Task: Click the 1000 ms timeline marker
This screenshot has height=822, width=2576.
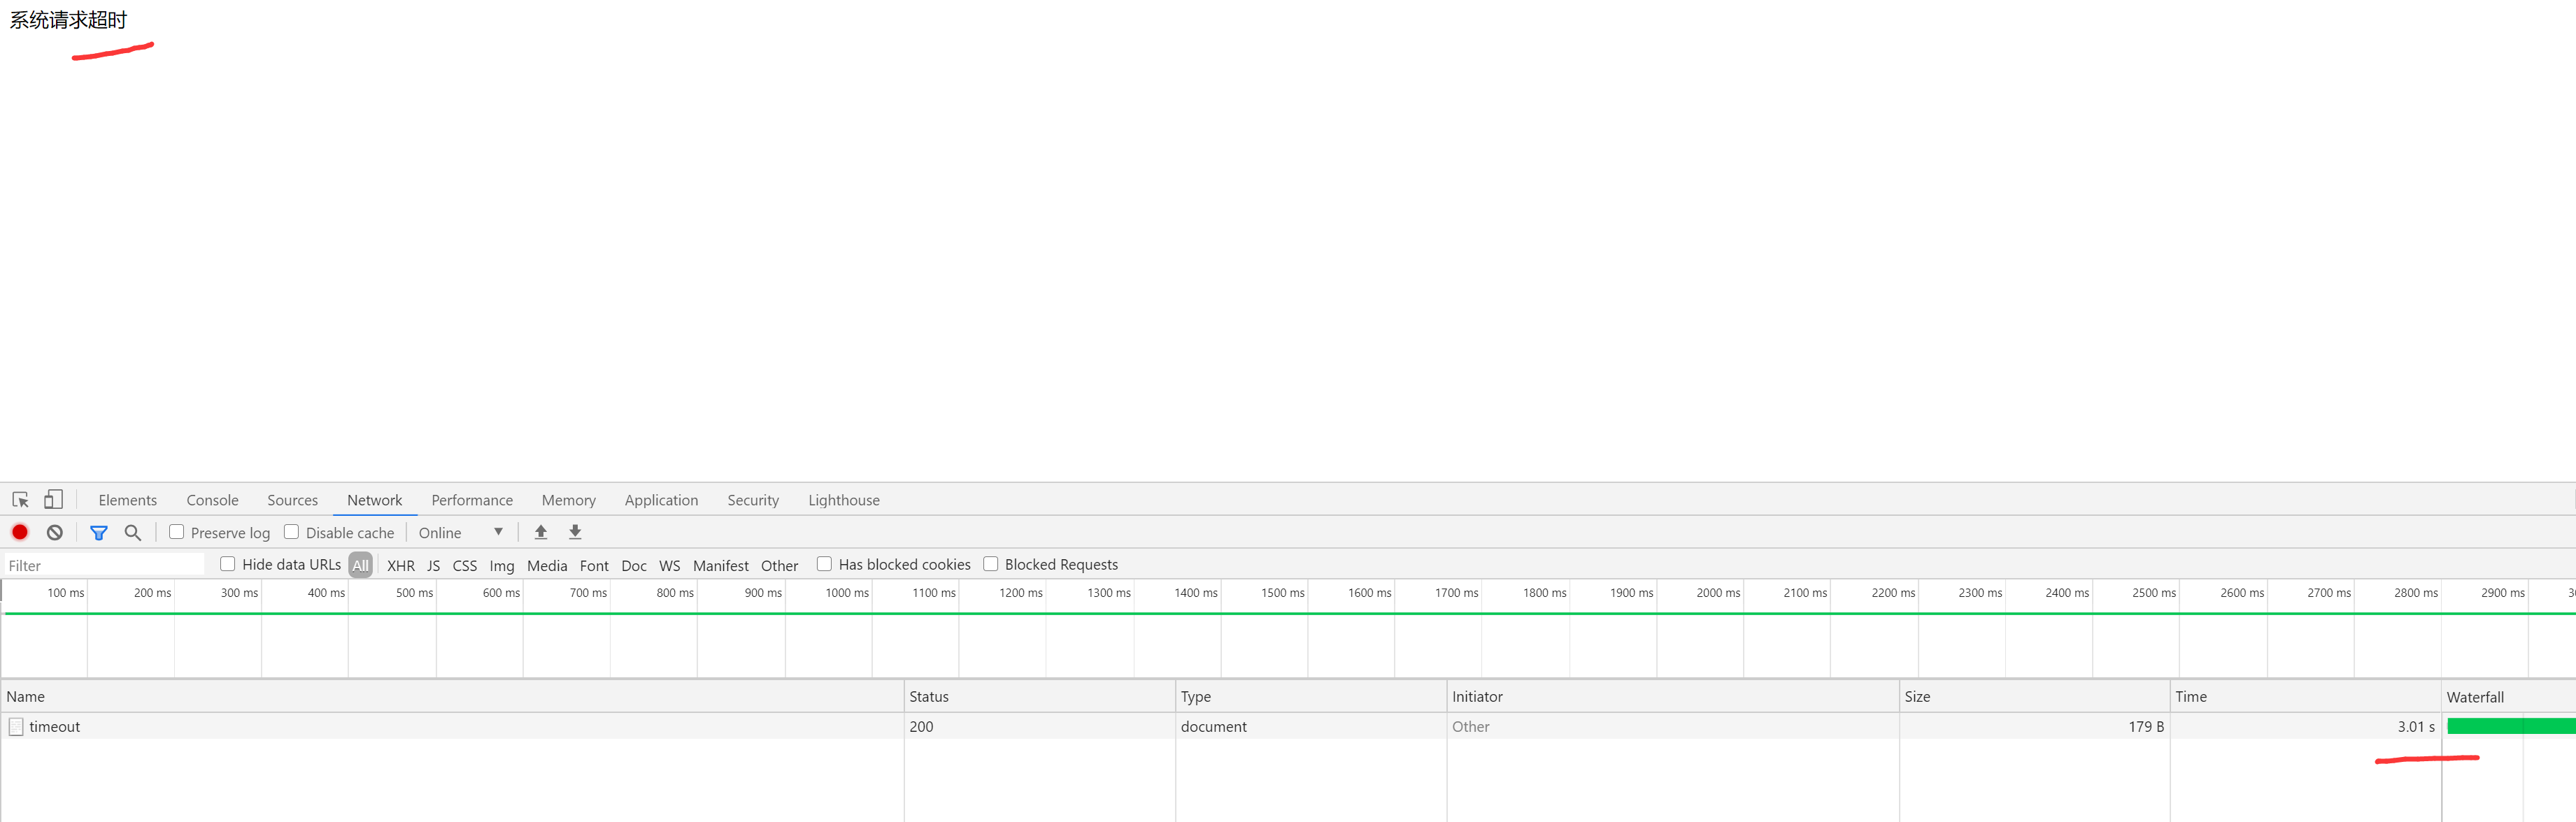Action: pos(847,593)
